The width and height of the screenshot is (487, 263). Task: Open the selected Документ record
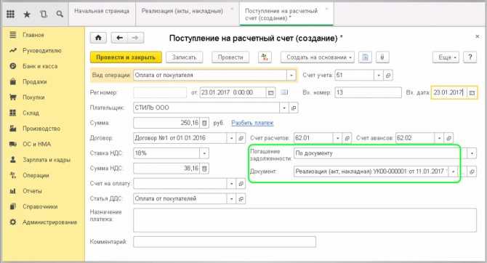[472, 171]
